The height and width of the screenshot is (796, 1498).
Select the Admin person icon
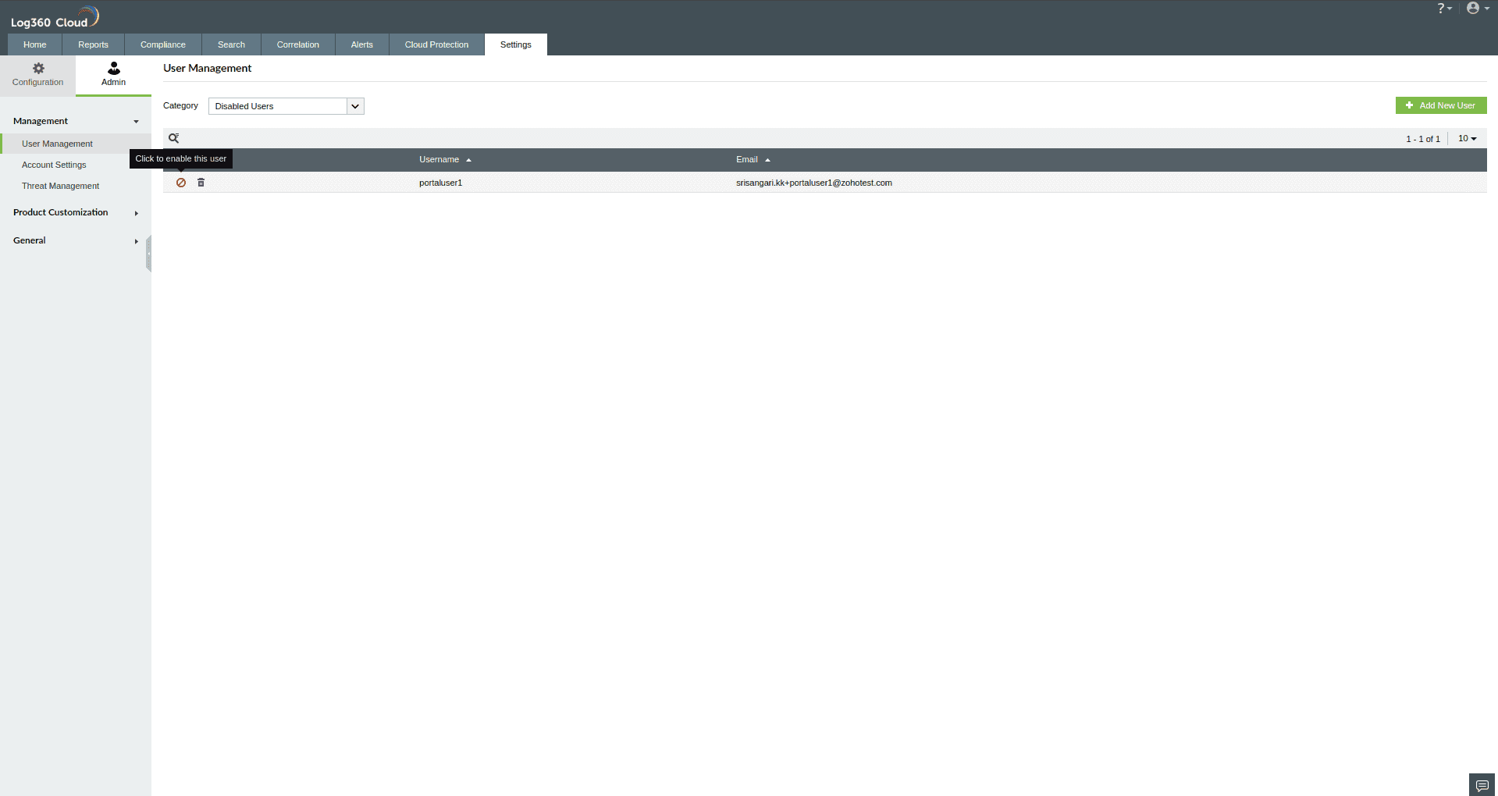(x=112, y=69)
